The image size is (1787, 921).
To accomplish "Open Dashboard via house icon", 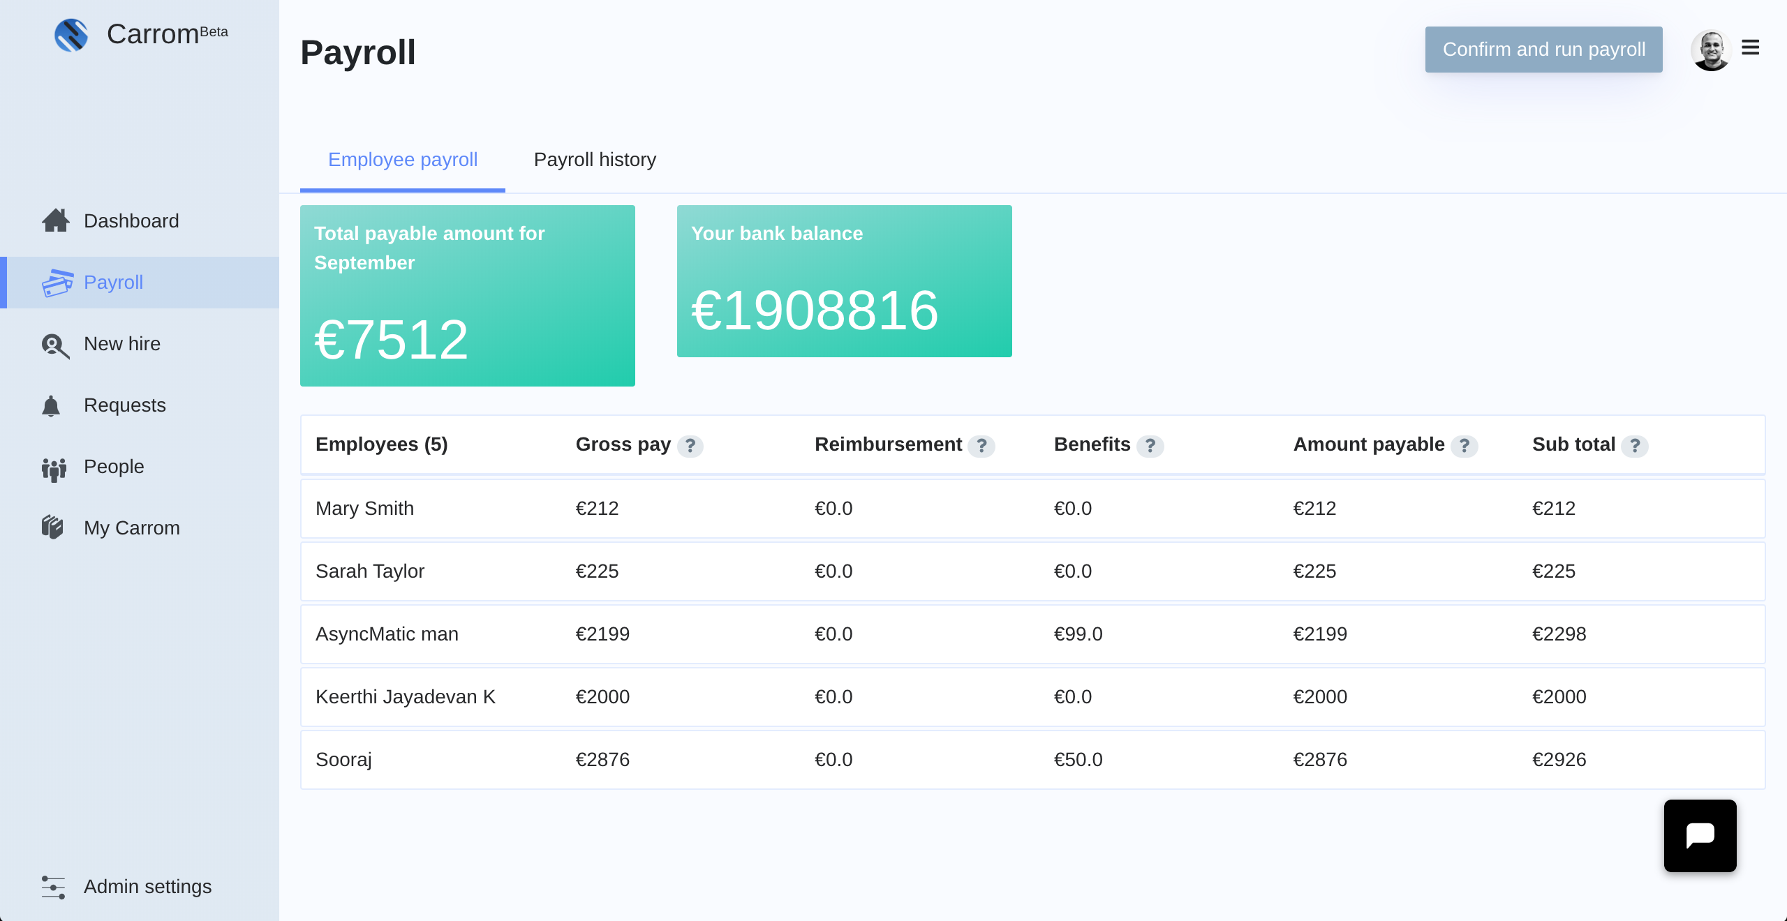I will click(x=56, y=220).
